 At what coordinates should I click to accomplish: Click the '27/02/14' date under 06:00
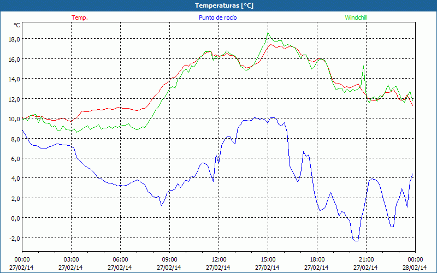coord(120,268)
